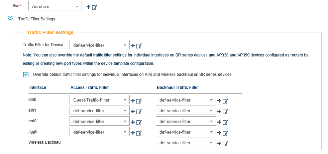This screenshot has height=154, width=328.
Task: Add new eth0 backhaul traffic filter
Action: coord(219,101)
